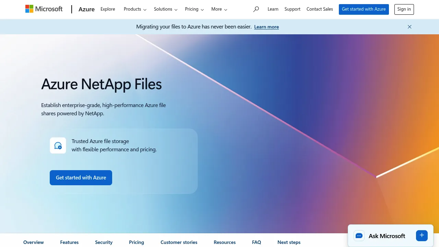Open Pricing in the section tabs
439x247 pixels.
click(137, 242)
